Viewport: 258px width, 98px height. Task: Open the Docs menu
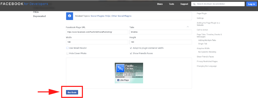pyautogui.click(x=160, y=4)
